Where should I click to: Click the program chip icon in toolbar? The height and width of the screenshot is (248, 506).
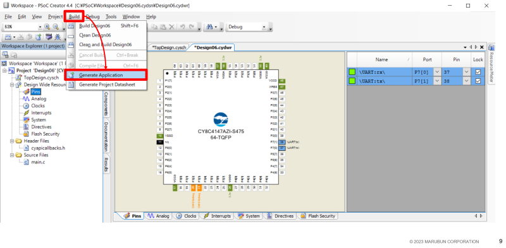49,37
